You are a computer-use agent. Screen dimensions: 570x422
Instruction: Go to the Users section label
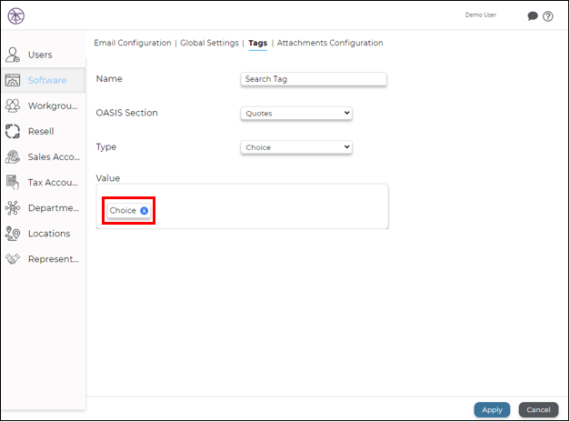point(40,55)
